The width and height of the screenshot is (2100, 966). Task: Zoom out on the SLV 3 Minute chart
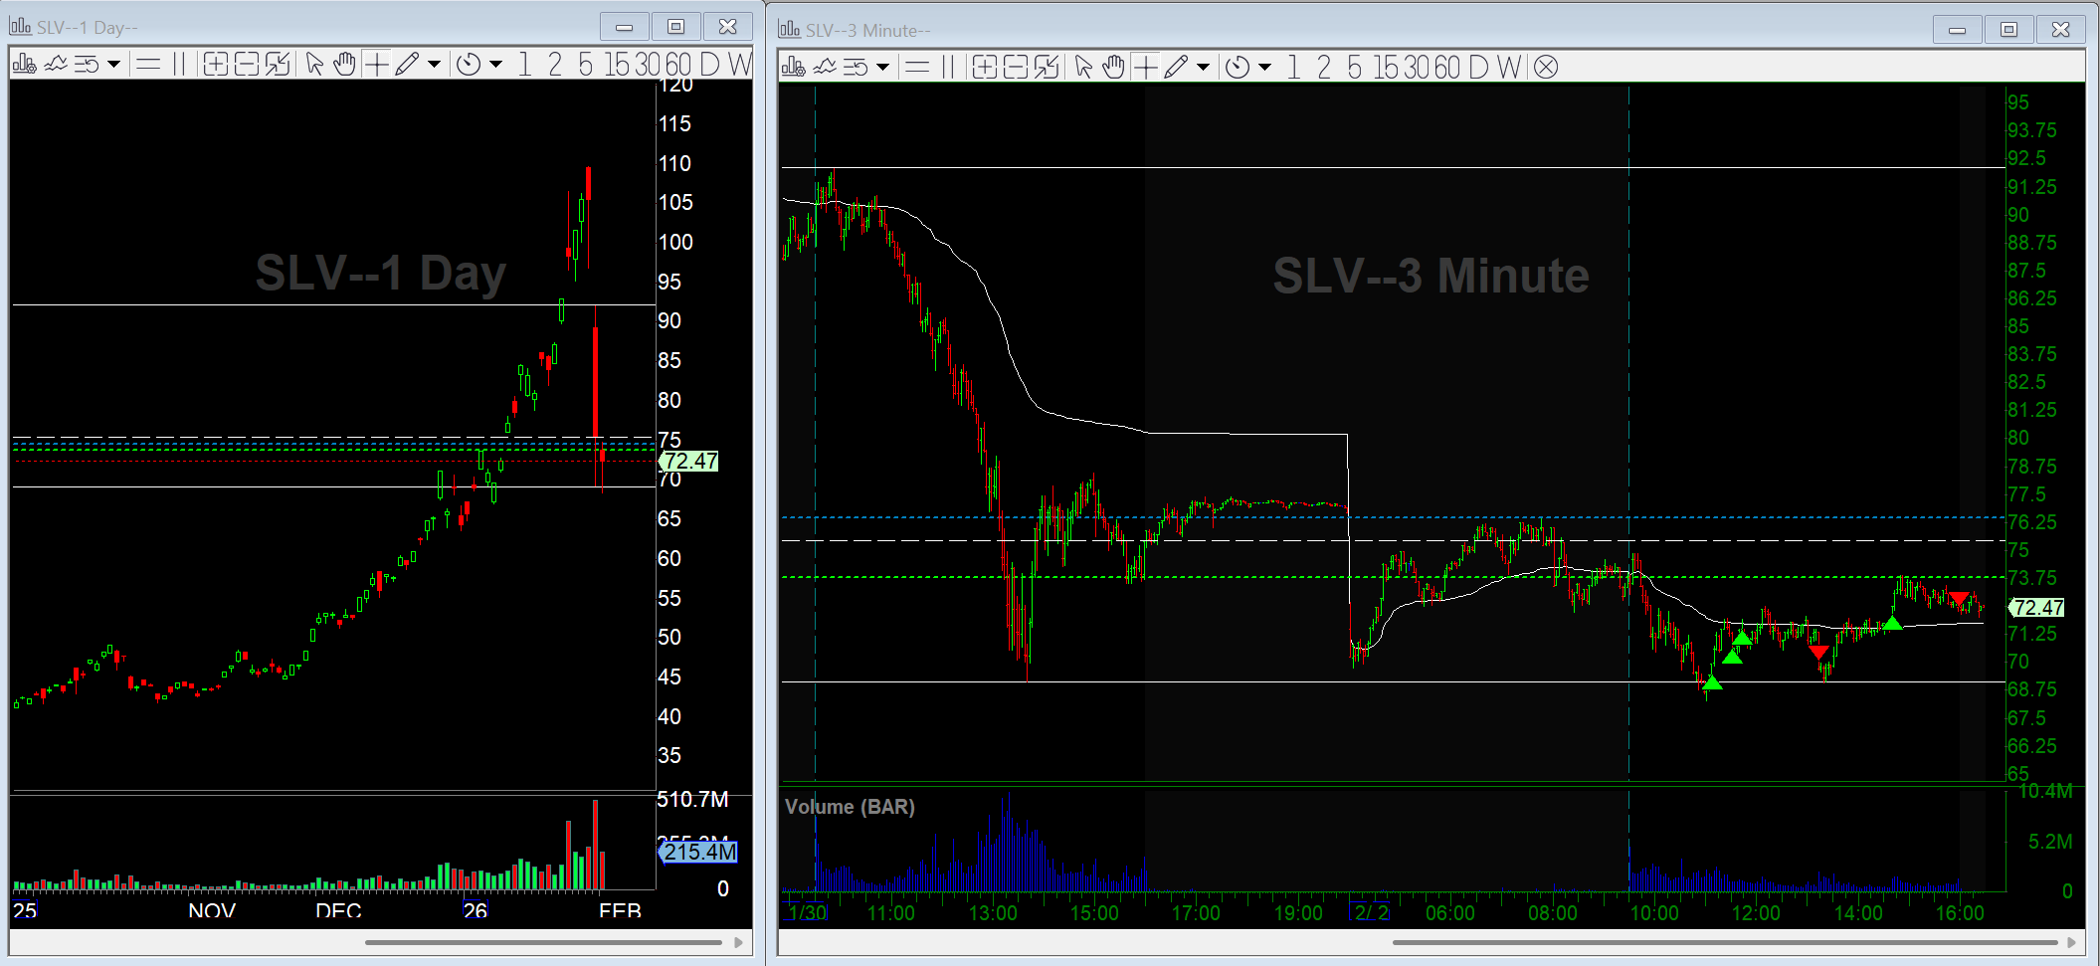point(1015,68)
